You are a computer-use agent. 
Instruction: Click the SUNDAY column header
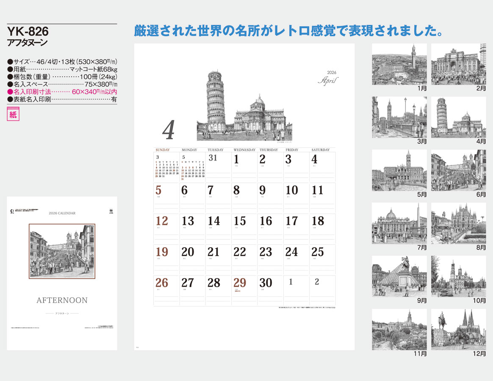[163, 150]
